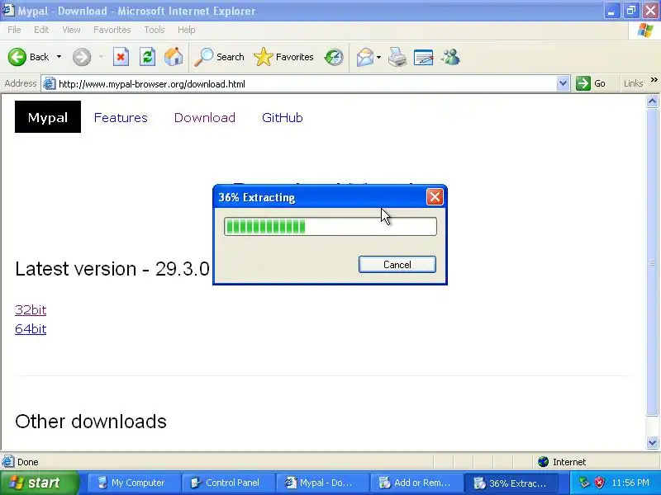Click the Edit page toolbar icon
The width and height of the screenshot is (661, 495).
click(x=424, y=57)
